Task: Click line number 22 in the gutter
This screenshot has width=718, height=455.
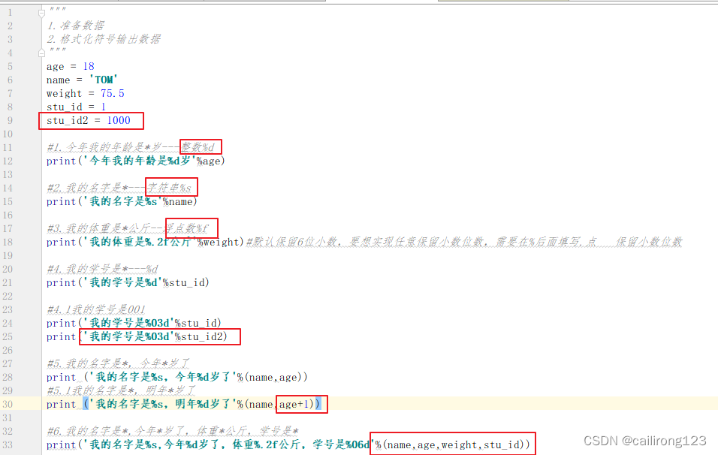Action: [x=8, y=296]
